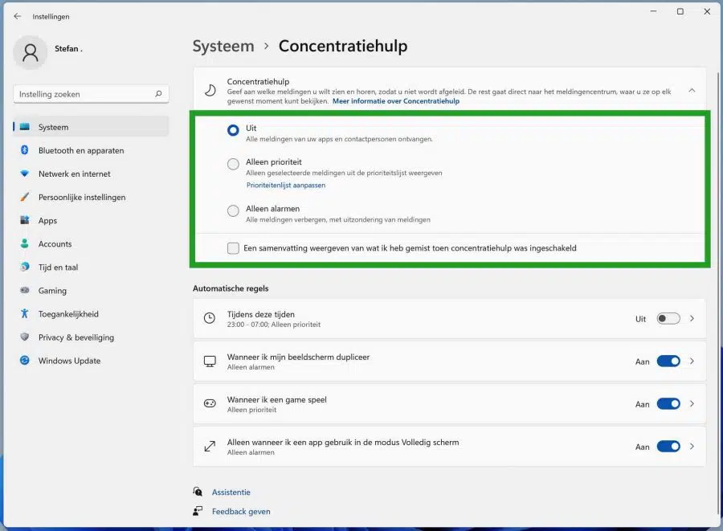
Task: Click the Windows Update icon
Action: click(25, 361)
